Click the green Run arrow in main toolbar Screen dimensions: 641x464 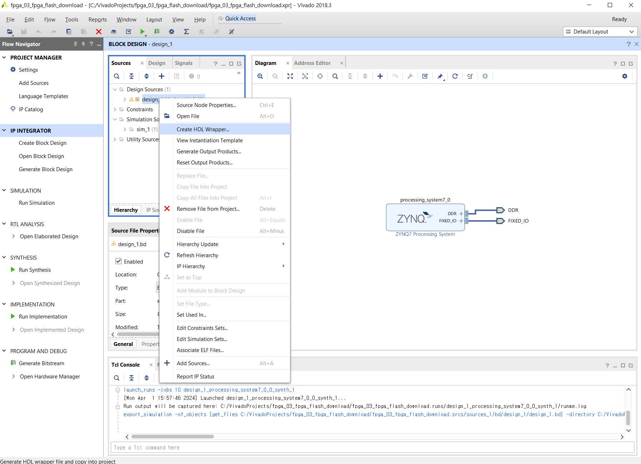click(142, 32)
